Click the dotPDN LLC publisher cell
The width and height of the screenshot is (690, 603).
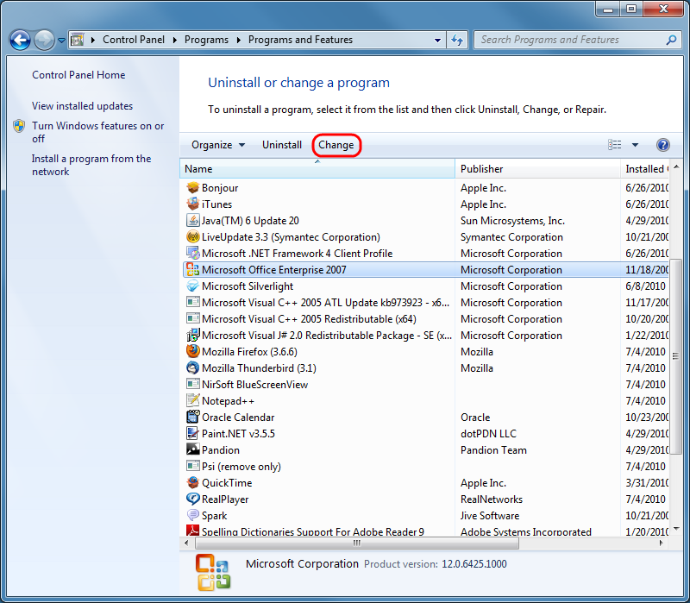[488, 434]
